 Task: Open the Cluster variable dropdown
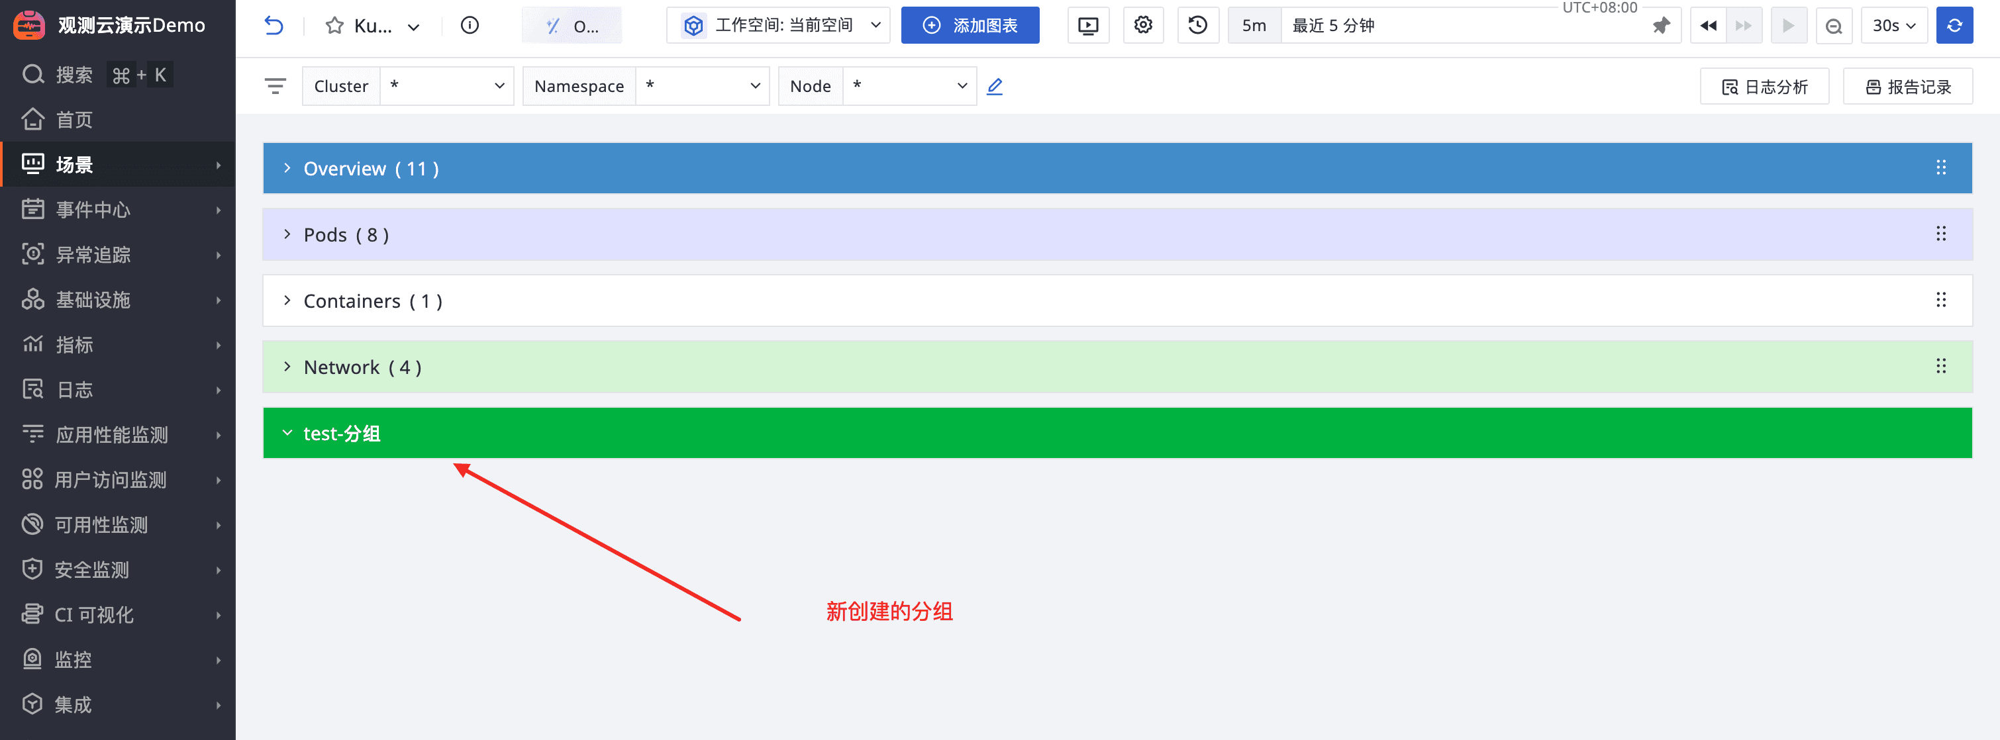[x=446, y=86]
